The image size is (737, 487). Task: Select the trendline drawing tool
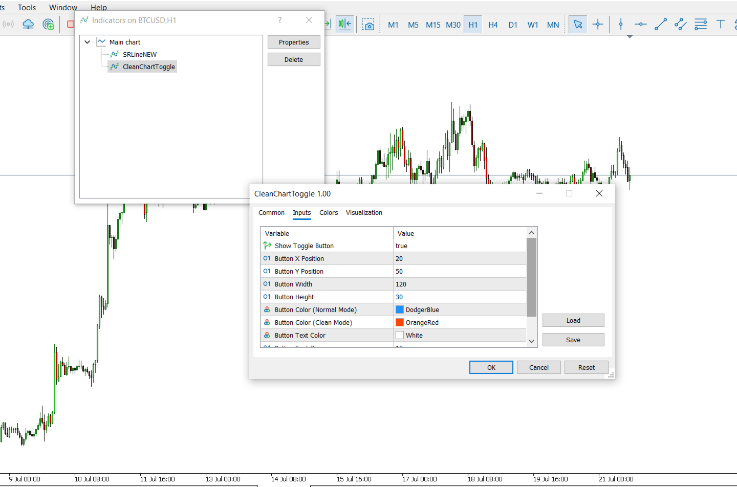tap(660, 24)
